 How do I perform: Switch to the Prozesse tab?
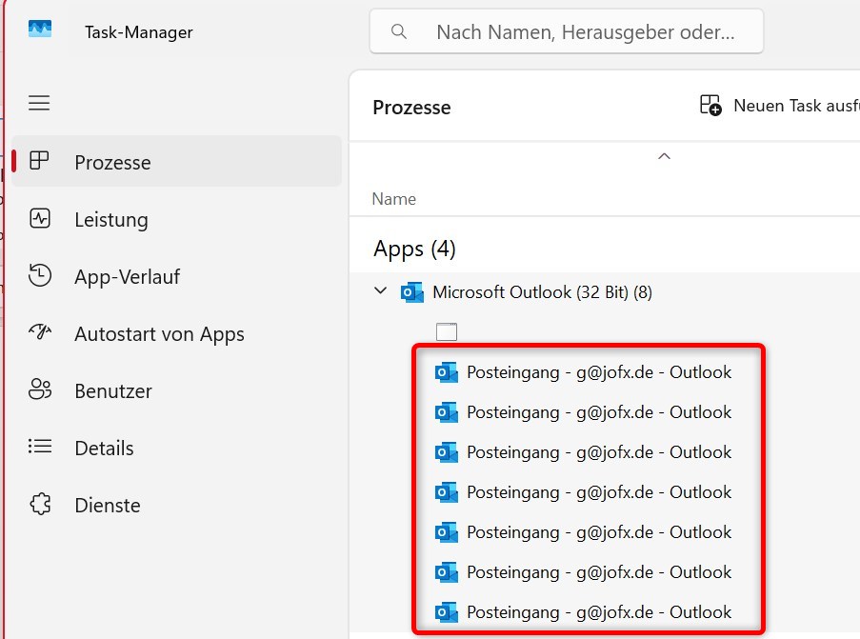pos(112,162)
